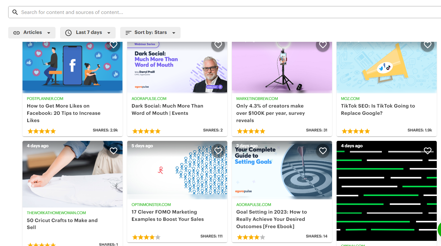
Task: Click the link icon on the Articles filter
Action: pos(16,32)
